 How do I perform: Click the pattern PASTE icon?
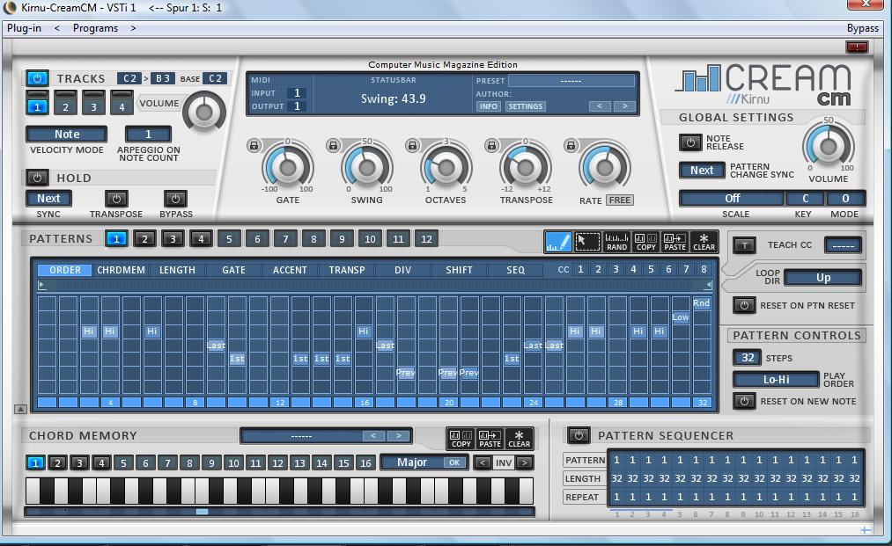pos(675,242)
